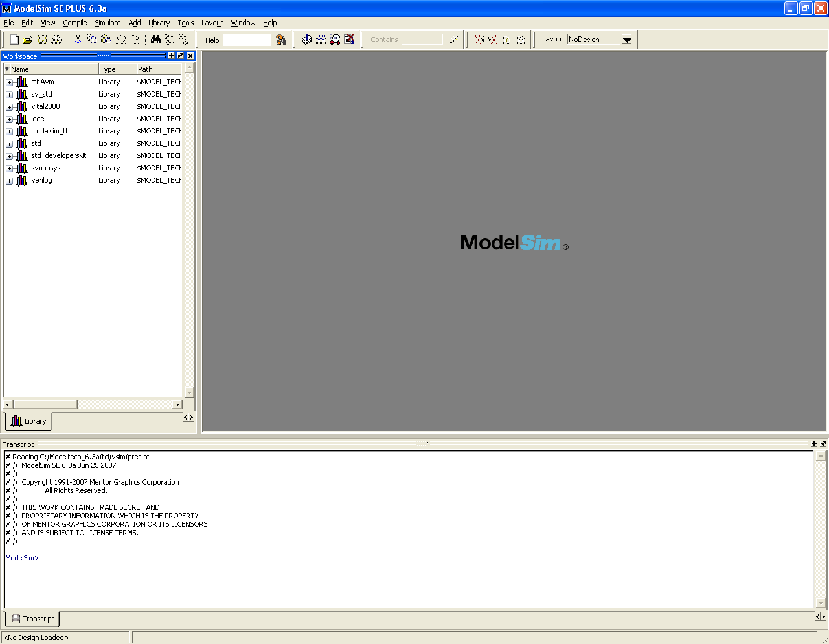Undock the Transcript pane
This screenshot has height=644, width=829.
click(x=823, y=444)
